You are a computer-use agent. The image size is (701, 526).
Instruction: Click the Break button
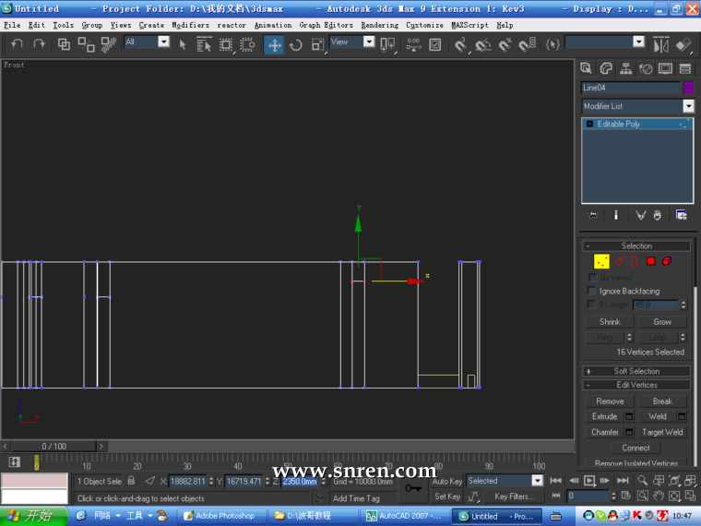661,401
